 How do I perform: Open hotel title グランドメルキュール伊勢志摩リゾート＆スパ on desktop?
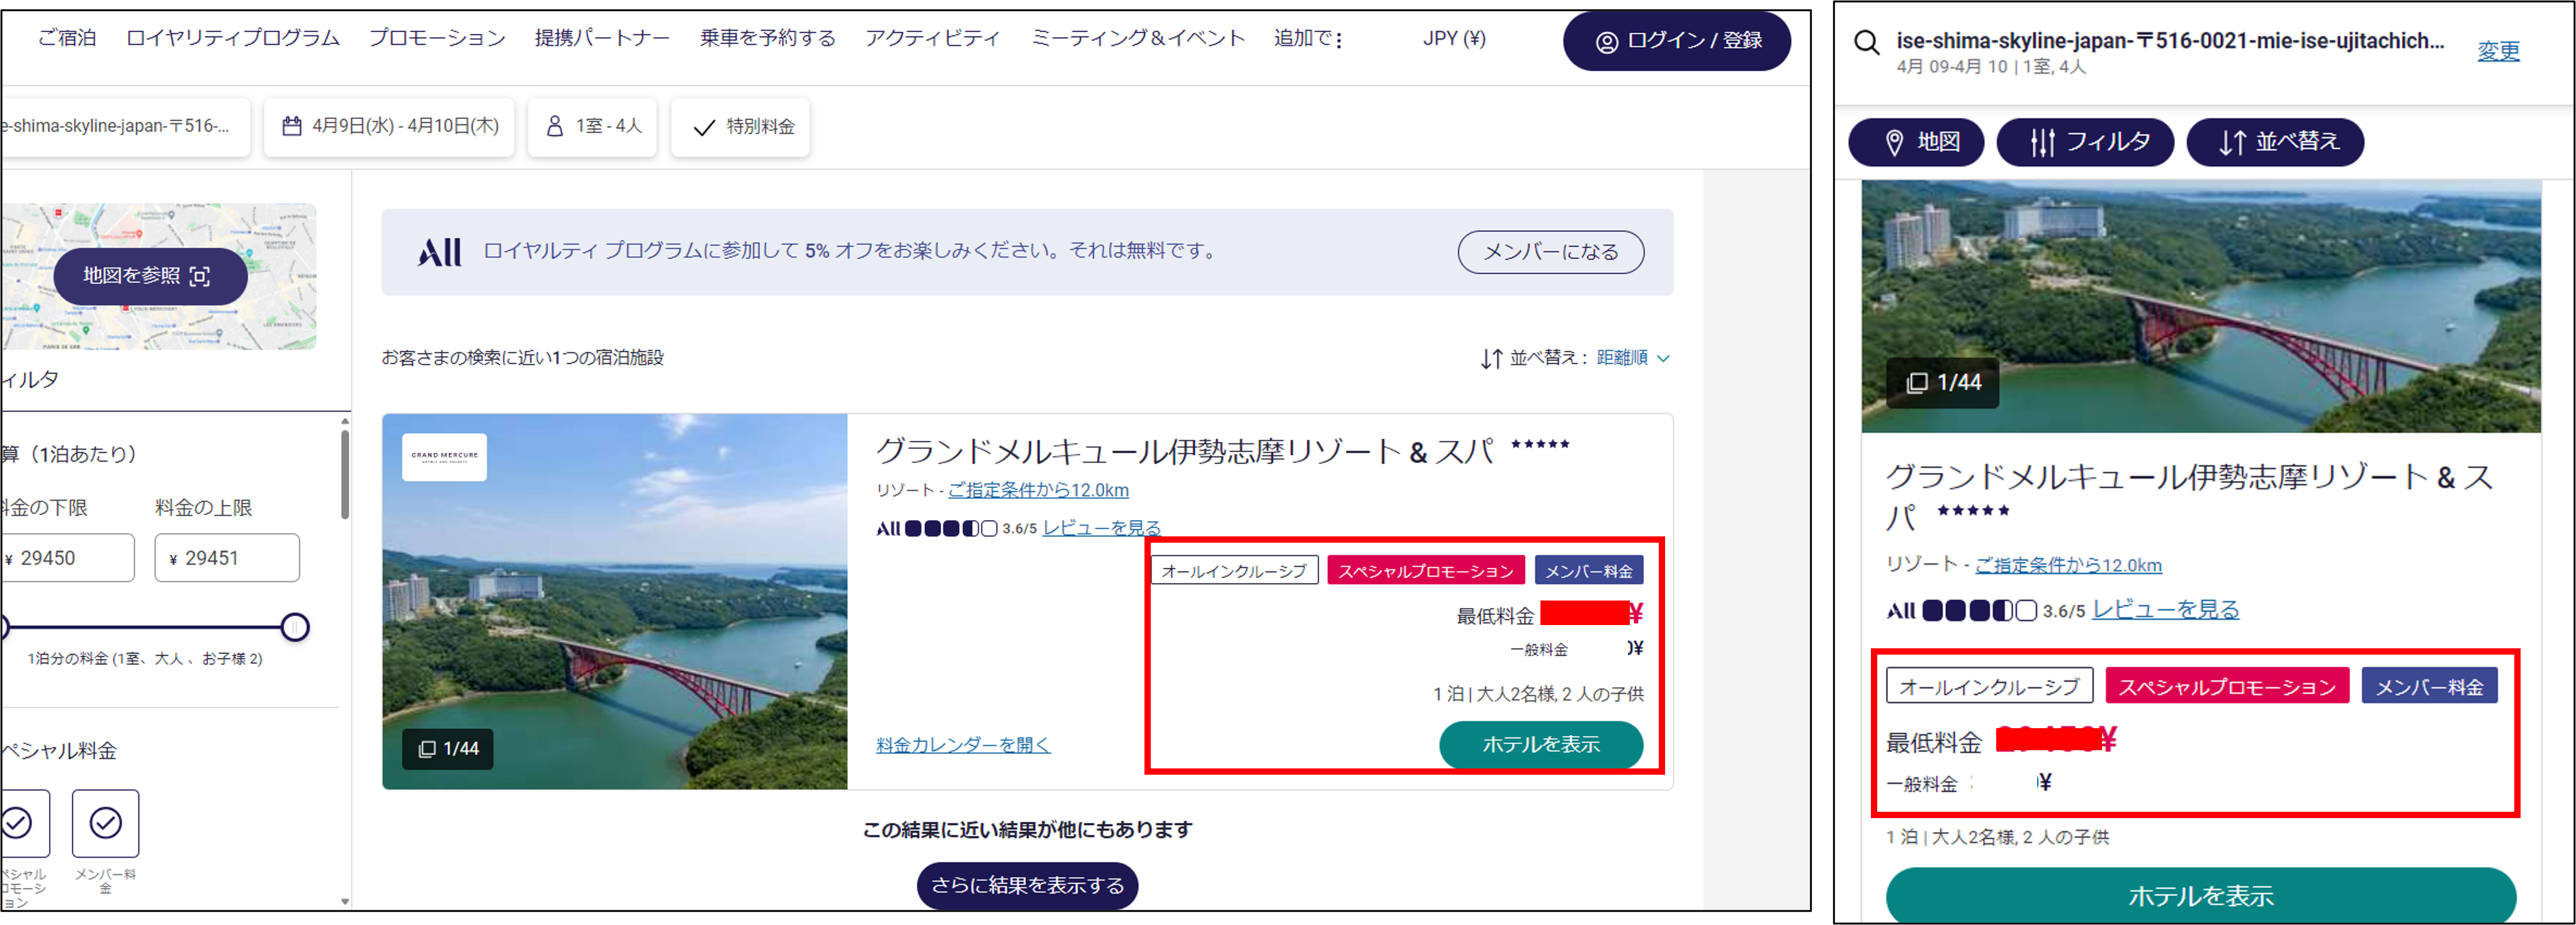point(1184,451)
